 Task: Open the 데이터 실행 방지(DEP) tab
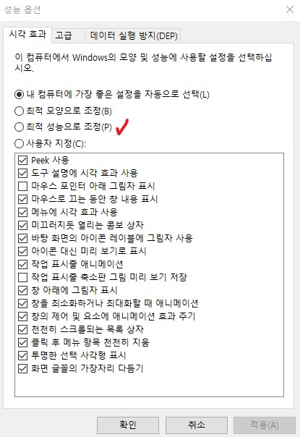[x=133, y=35]
